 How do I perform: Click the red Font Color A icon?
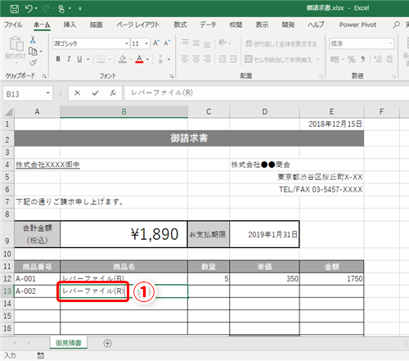pos(139,59)
